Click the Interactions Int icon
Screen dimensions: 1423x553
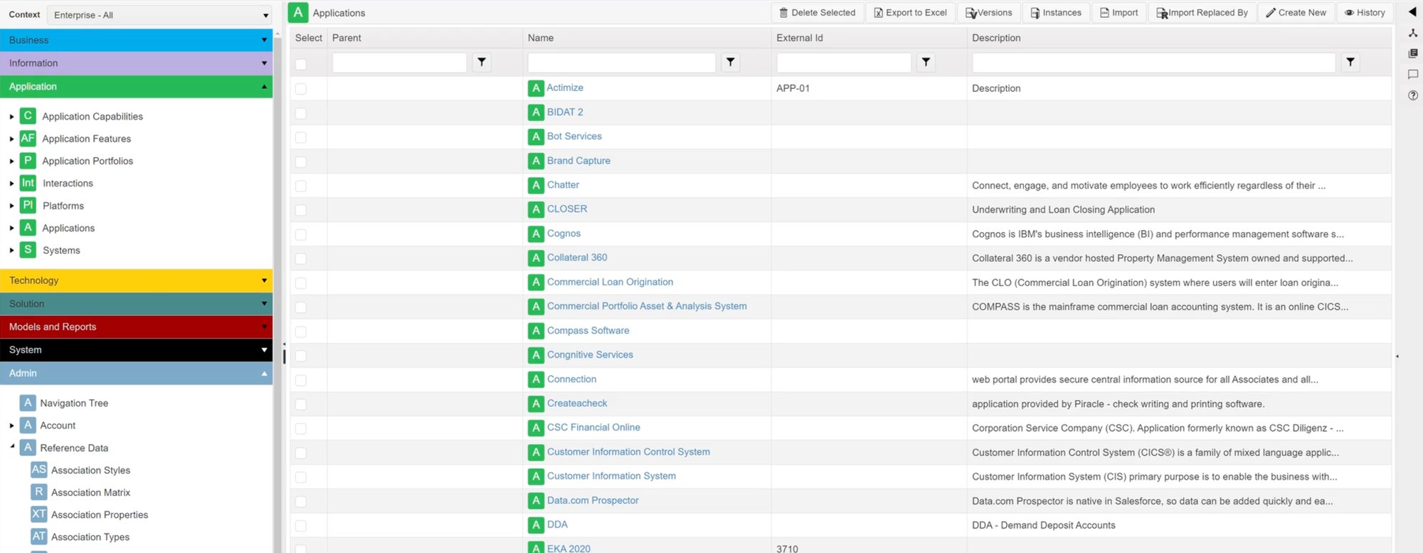click(x=28, y=183)
